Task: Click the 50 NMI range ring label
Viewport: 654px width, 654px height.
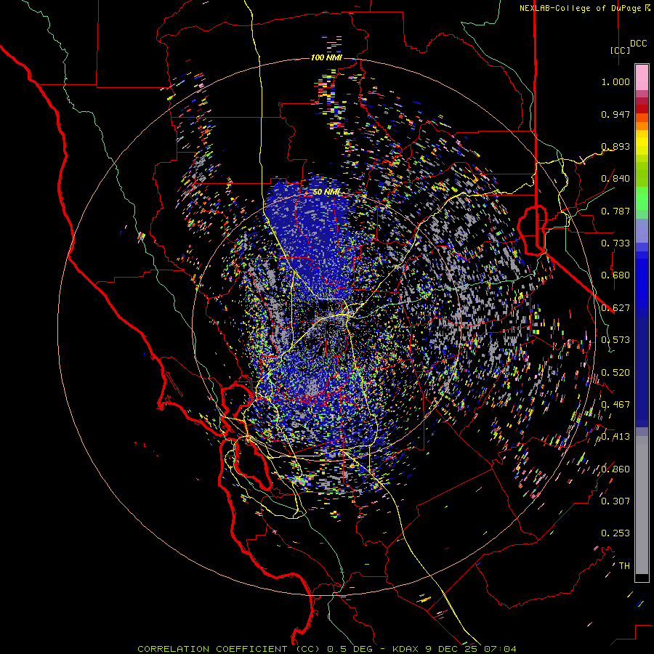Action: pyautogui.click(x=326, y=193)
